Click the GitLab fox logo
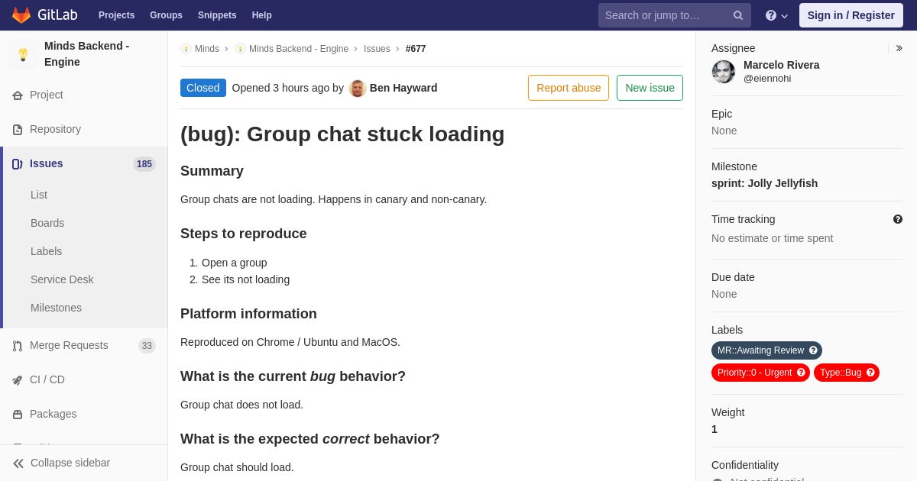 click(x=21, y=15)
